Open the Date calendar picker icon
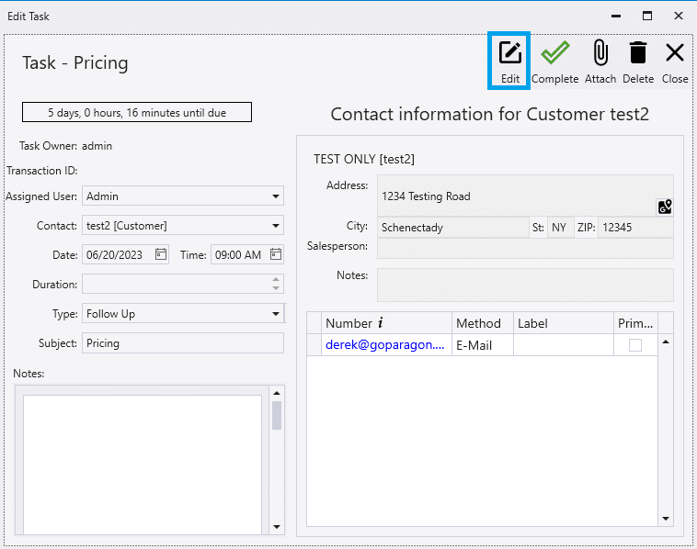 pos(161,254)
